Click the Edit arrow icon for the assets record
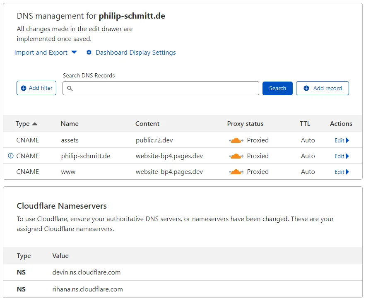This screenshot has width=366, height=301. [347, 140]
